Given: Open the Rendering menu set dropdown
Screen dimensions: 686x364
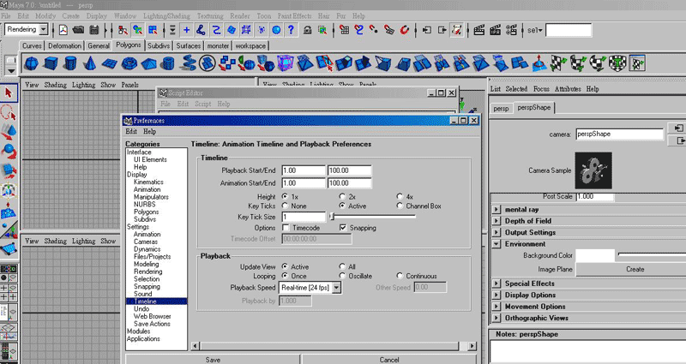Looking at the screenshot, I should 44,30.
